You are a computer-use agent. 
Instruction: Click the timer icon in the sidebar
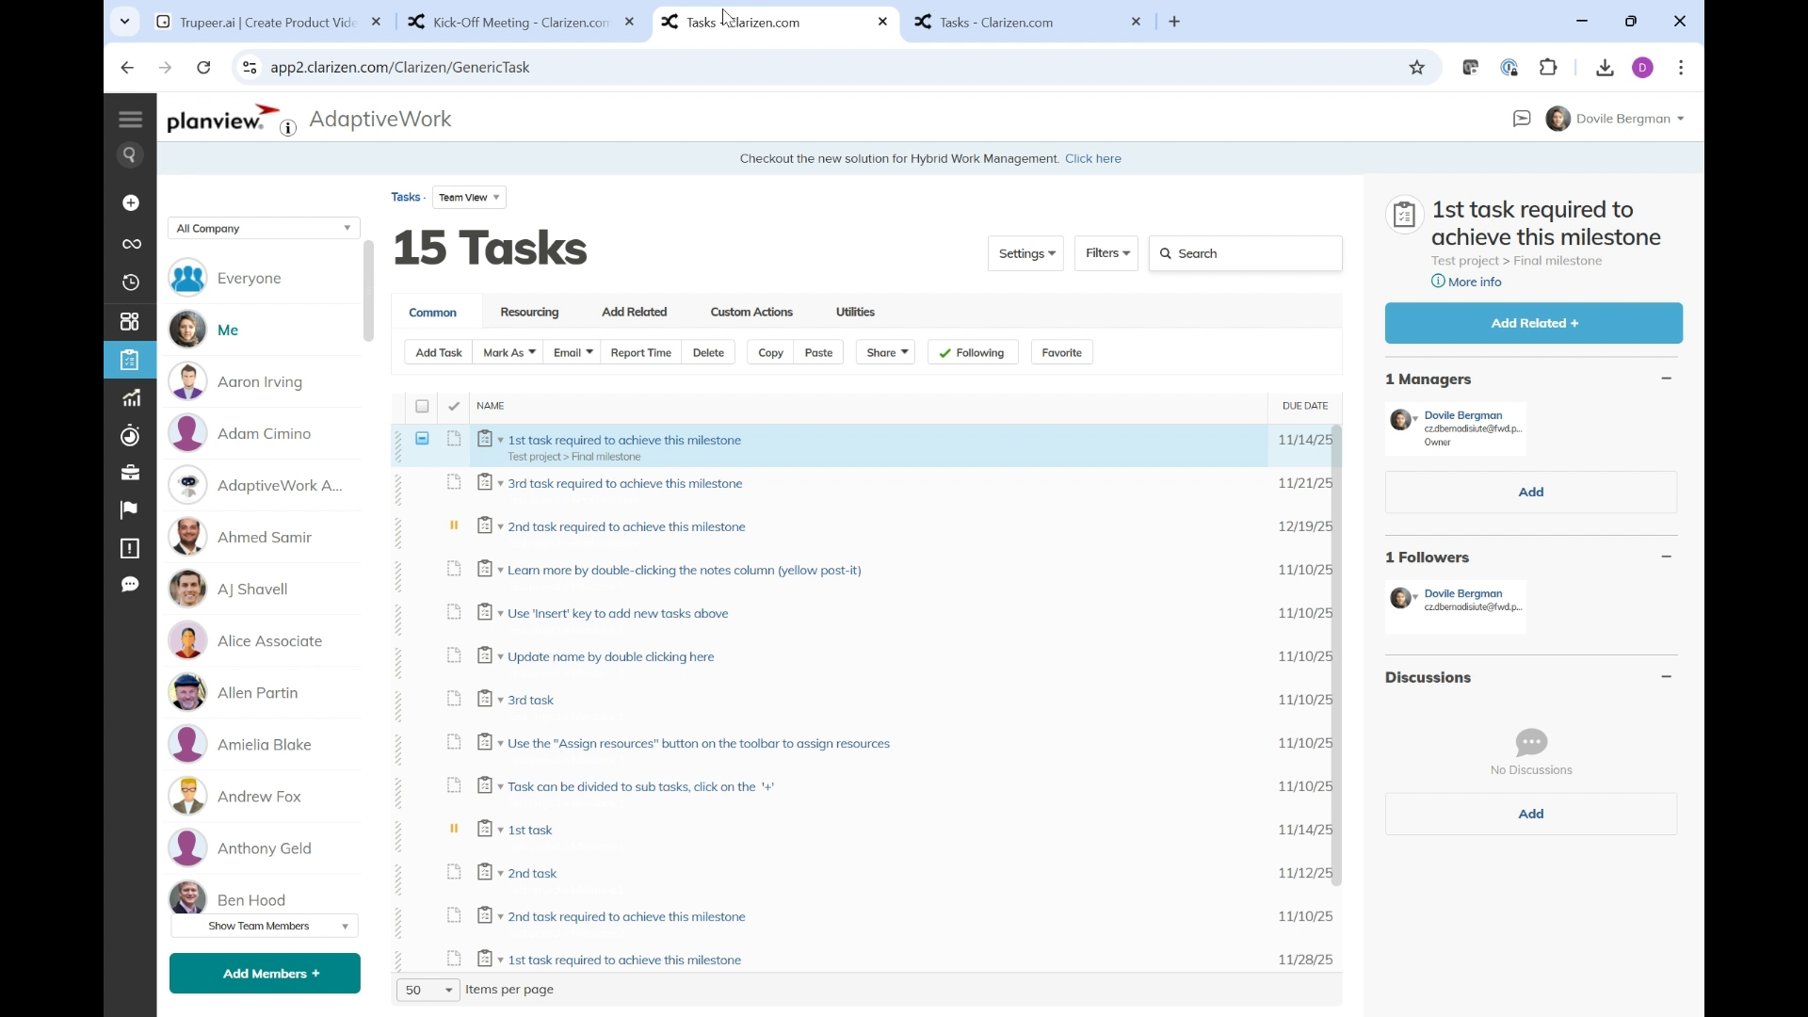(x=130, y=435)
